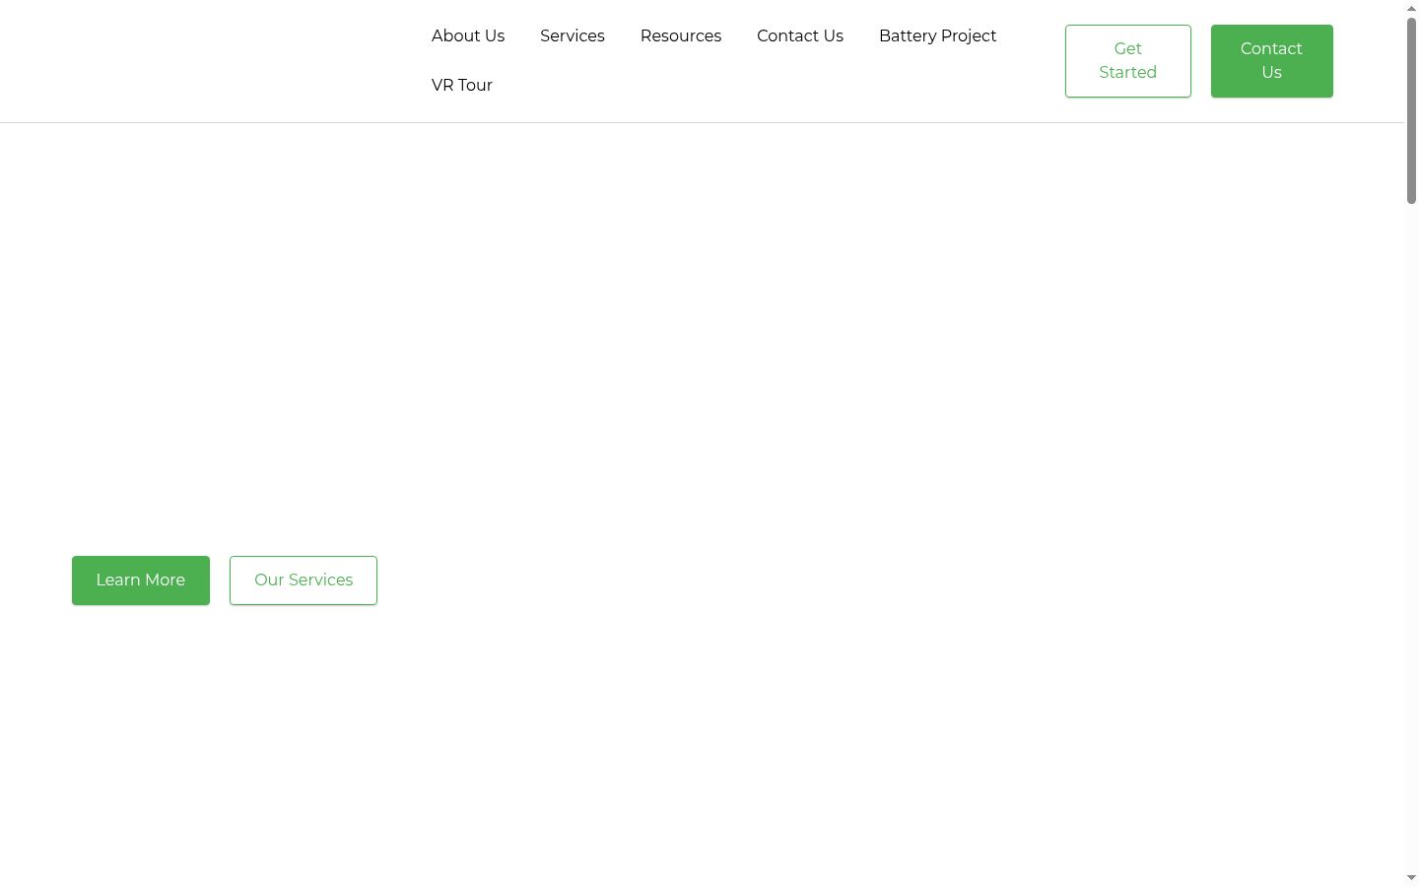
Task: Launch the VR Tour page
Action: click(462, 85)
